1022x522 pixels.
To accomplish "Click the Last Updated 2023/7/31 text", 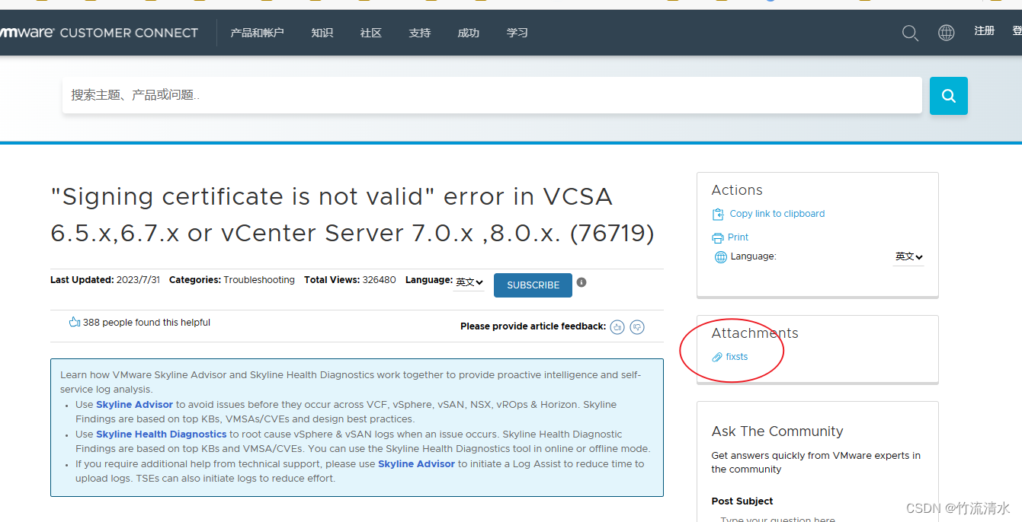I will 105,280.
